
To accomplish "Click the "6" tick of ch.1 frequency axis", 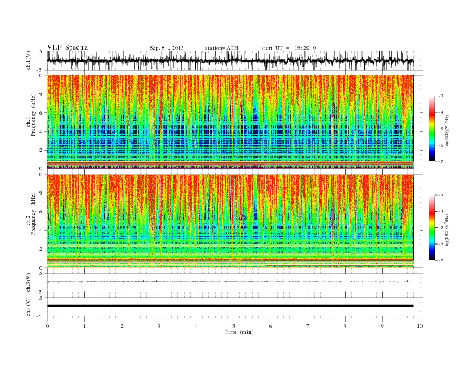I will point(42,113).
